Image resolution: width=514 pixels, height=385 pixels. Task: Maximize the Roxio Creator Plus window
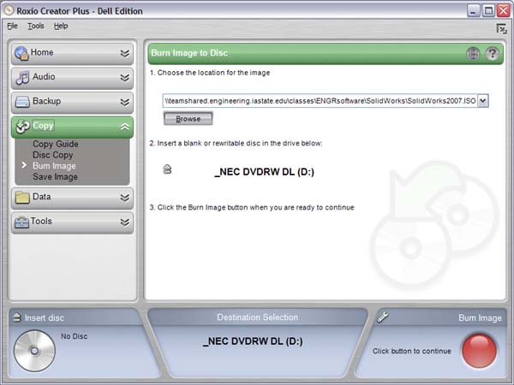tap(488, 11)
